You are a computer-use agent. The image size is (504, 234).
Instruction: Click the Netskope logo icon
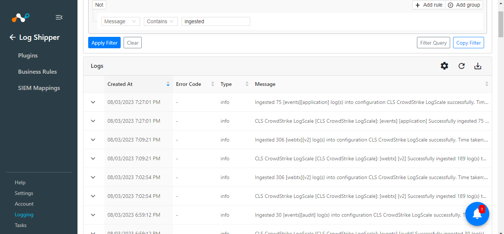[20, 17]
